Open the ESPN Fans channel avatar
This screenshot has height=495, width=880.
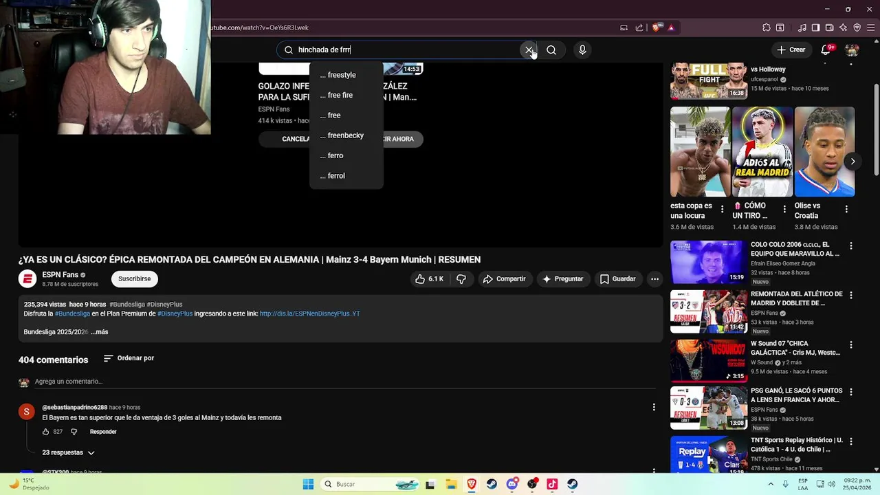click(27, 278)
